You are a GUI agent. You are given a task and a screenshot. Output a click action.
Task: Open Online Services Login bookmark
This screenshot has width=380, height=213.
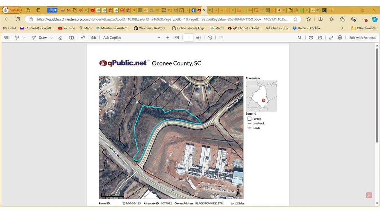189,28
